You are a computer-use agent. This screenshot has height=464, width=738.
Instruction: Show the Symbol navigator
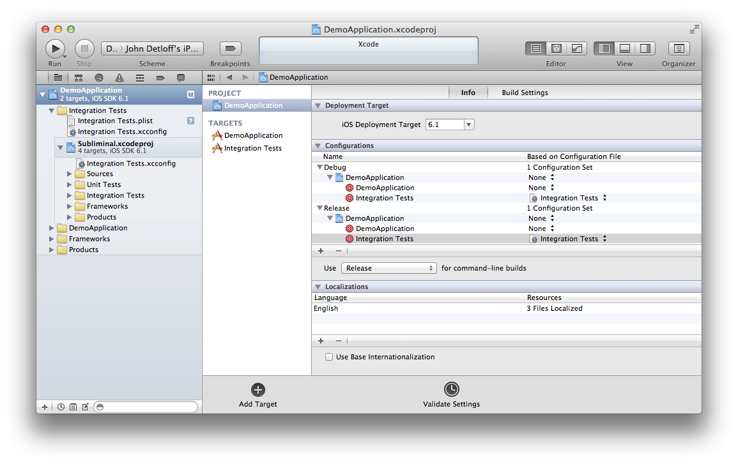click(79, 78)
